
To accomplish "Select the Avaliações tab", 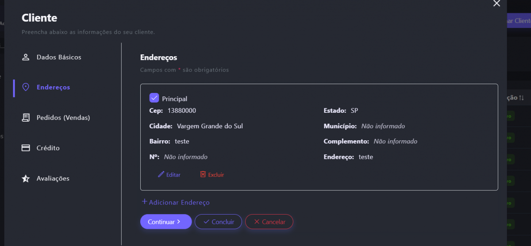I will tap(53, 178).
